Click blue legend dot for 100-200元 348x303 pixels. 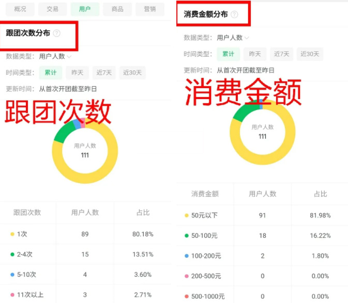click(187, 256)
